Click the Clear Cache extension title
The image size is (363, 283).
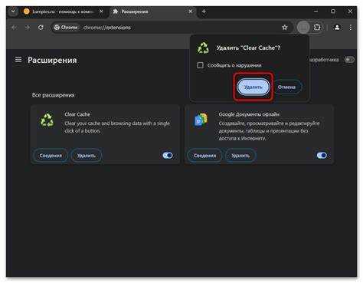pos(77,114)
